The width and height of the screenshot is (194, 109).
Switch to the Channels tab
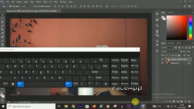tap(171, 43)
